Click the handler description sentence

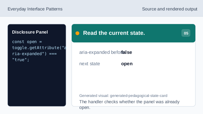click(129, 104)
